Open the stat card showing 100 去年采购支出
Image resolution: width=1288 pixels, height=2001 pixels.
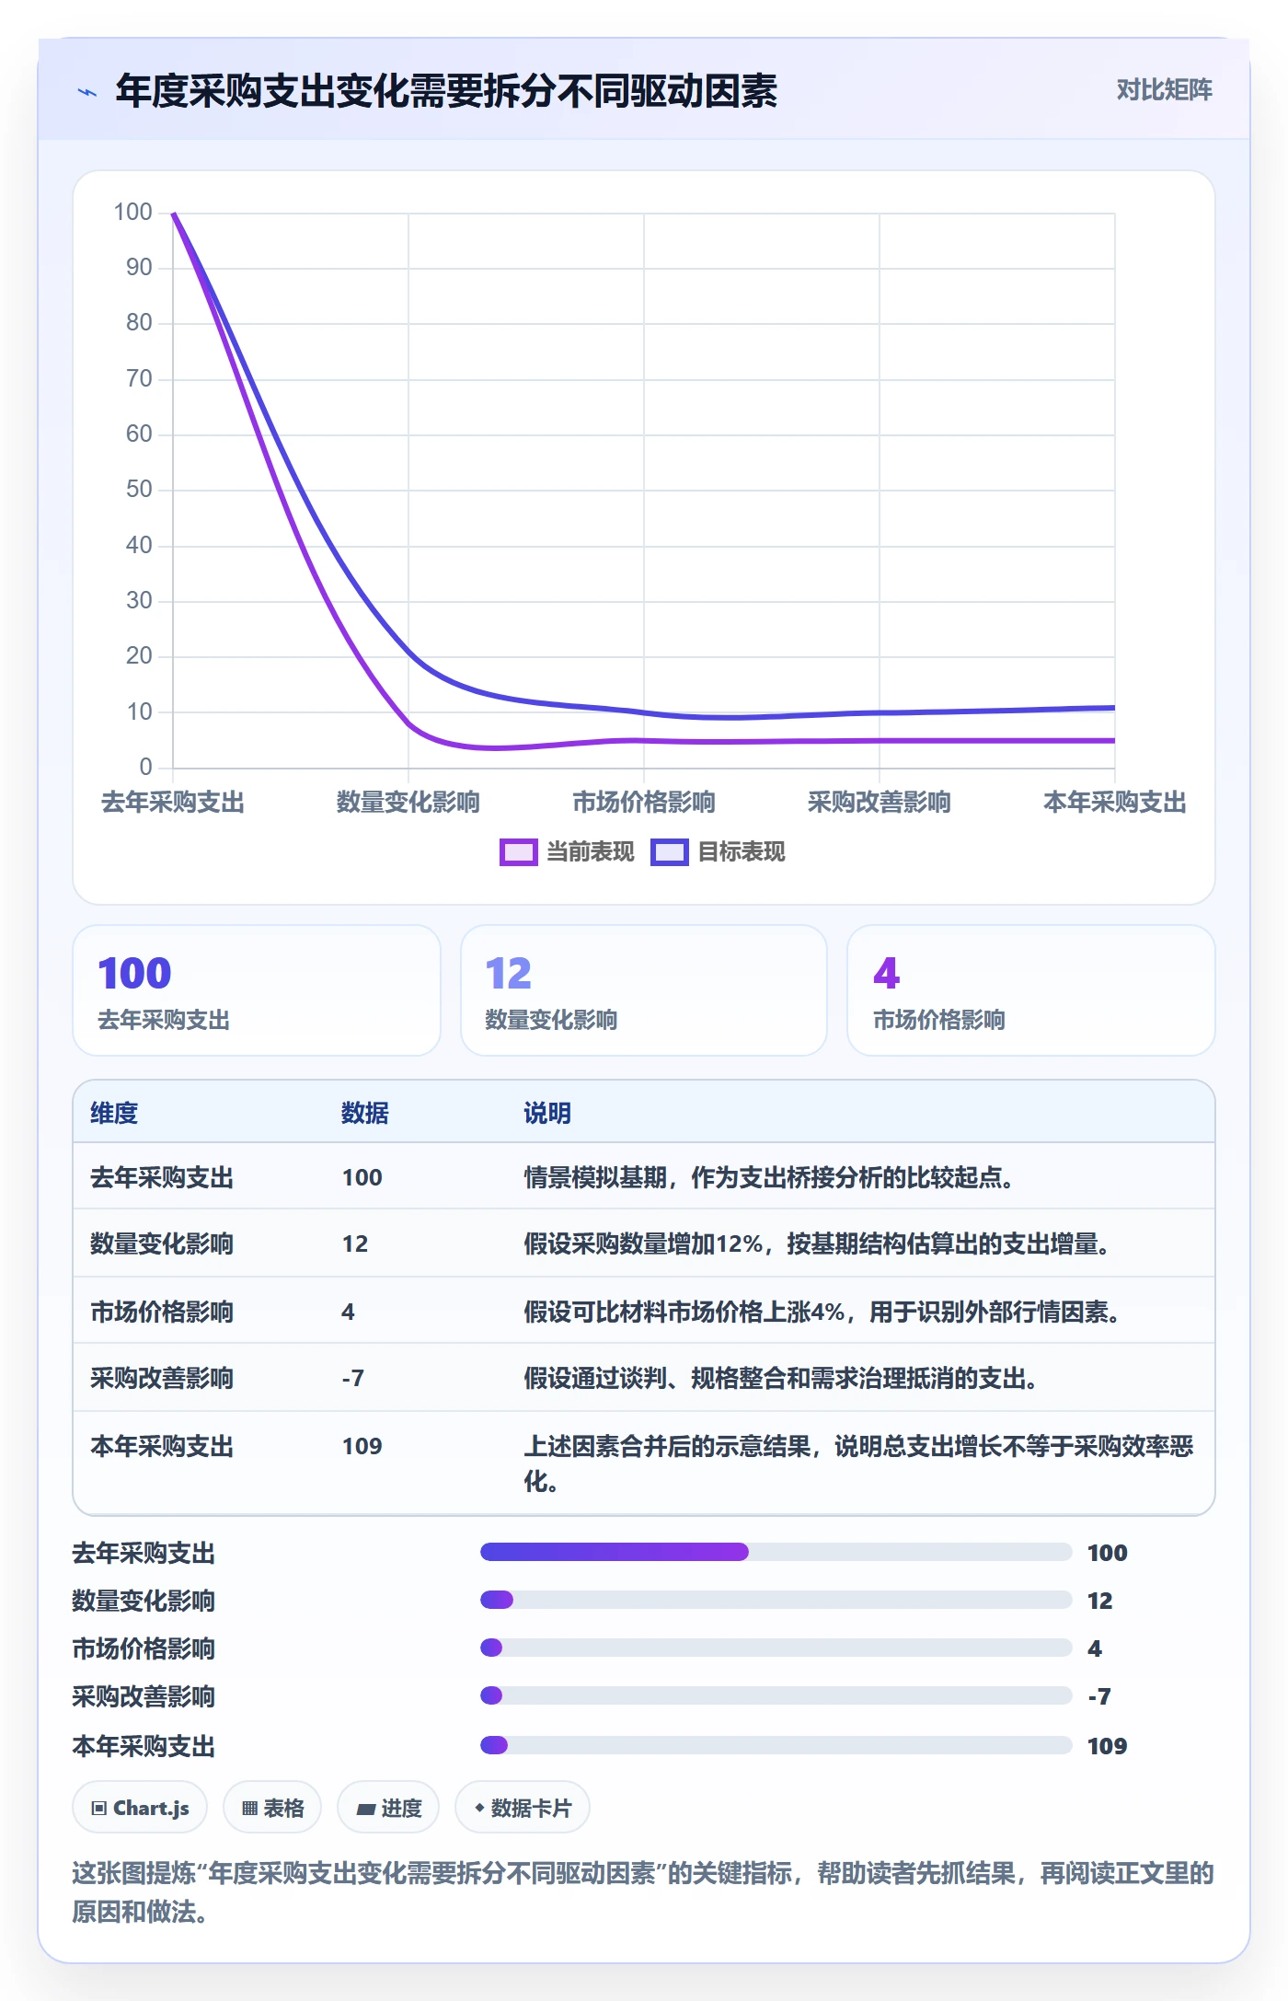point(257,990)
